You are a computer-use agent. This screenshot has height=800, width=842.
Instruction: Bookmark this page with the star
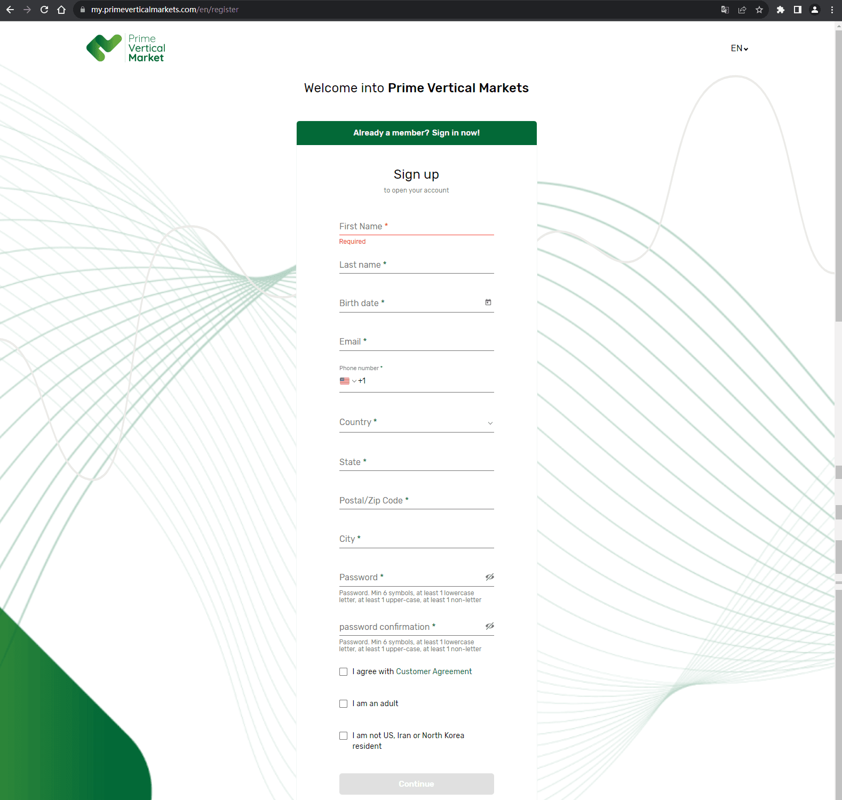point(759,10)
